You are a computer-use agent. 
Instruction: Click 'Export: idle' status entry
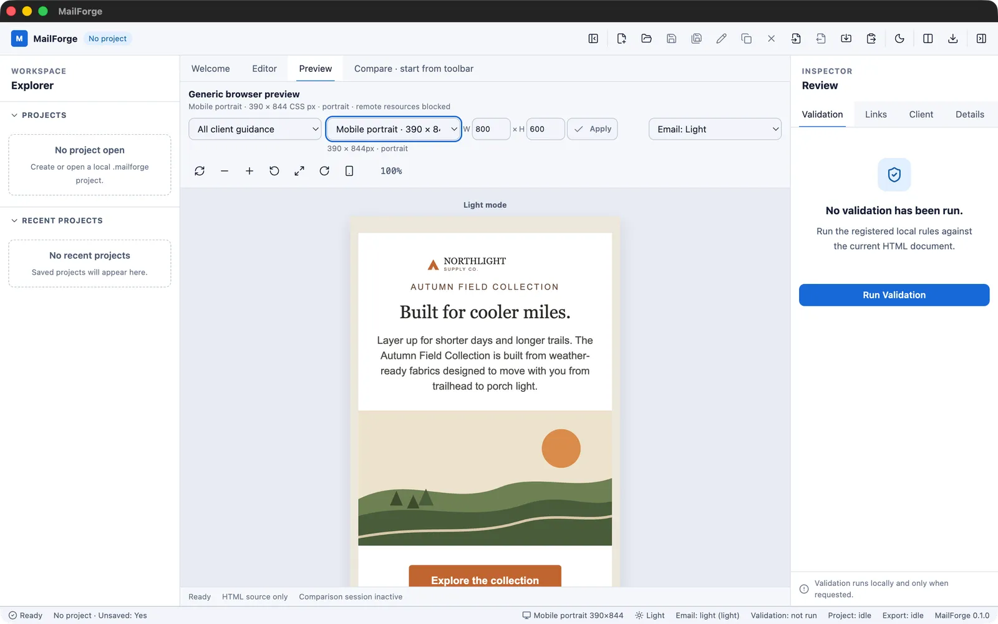(x=903, y=615)
